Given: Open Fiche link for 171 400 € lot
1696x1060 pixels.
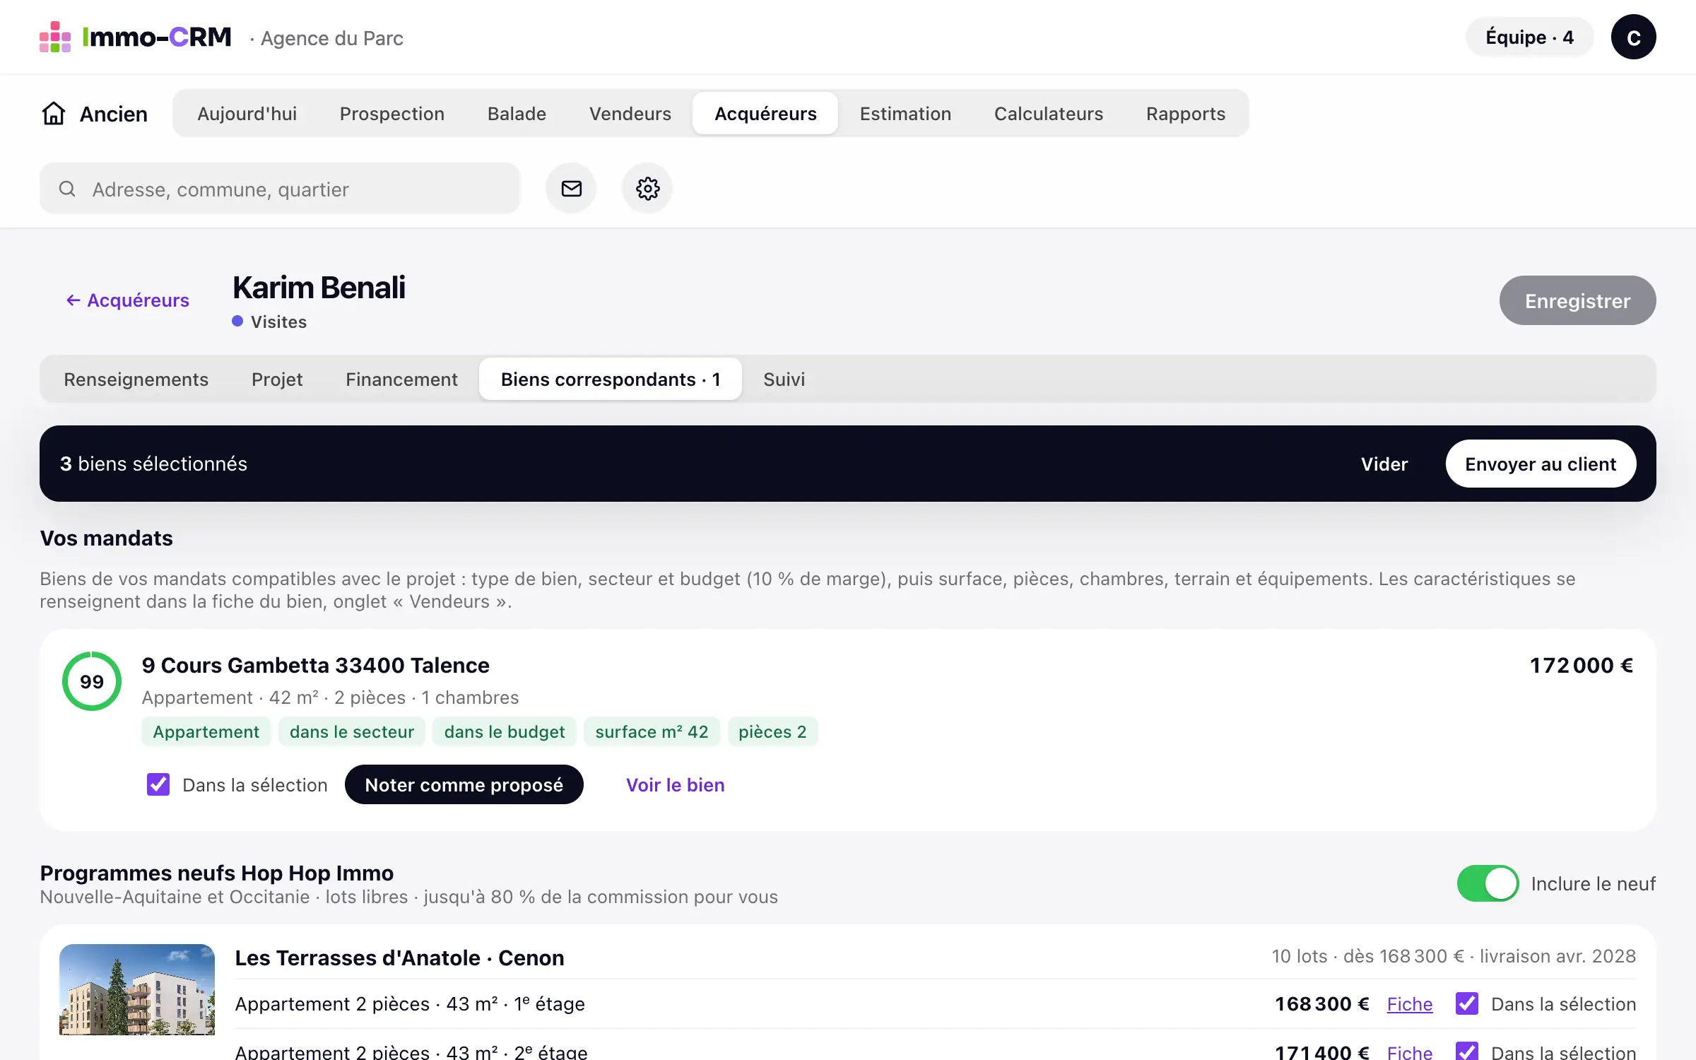Looking at the screenshot, I should point(1409,1052).
